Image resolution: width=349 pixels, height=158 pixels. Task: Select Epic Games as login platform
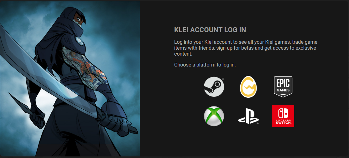283,87
